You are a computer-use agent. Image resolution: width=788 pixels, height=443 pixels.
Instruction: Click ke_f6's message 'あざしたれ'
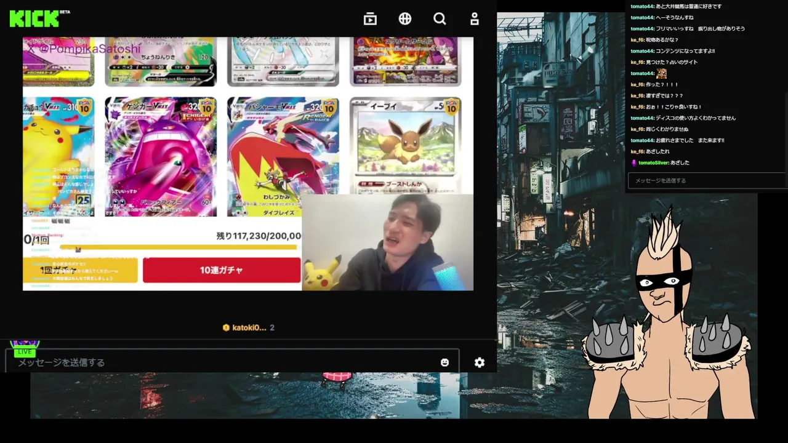point(658,151)
